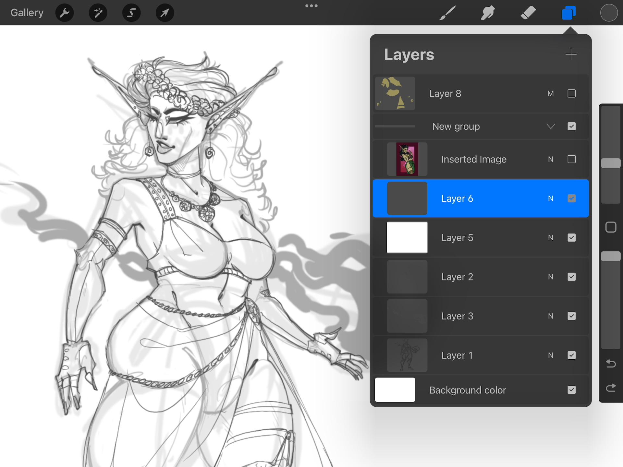Image resolution: width=623 pixels, height=467 pixels.
Task: Open blend mode N for Layer 6
Action: 551,198
